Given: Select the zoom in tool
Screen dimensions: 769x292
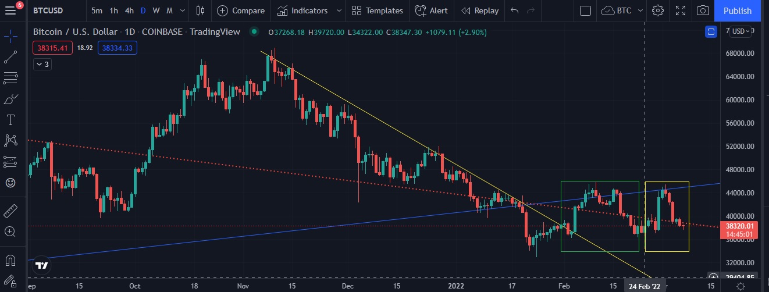Looking at the screenshot, I should 10,232.
